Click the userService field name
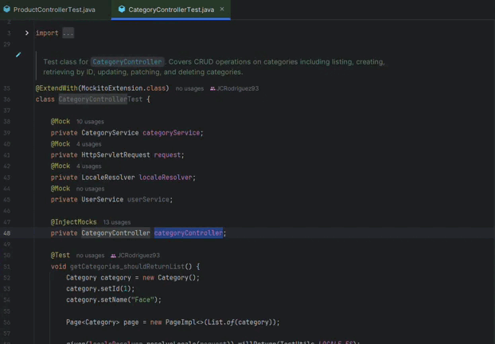The width and height of the screenshot is (495, 344). [x=148, y=200]
